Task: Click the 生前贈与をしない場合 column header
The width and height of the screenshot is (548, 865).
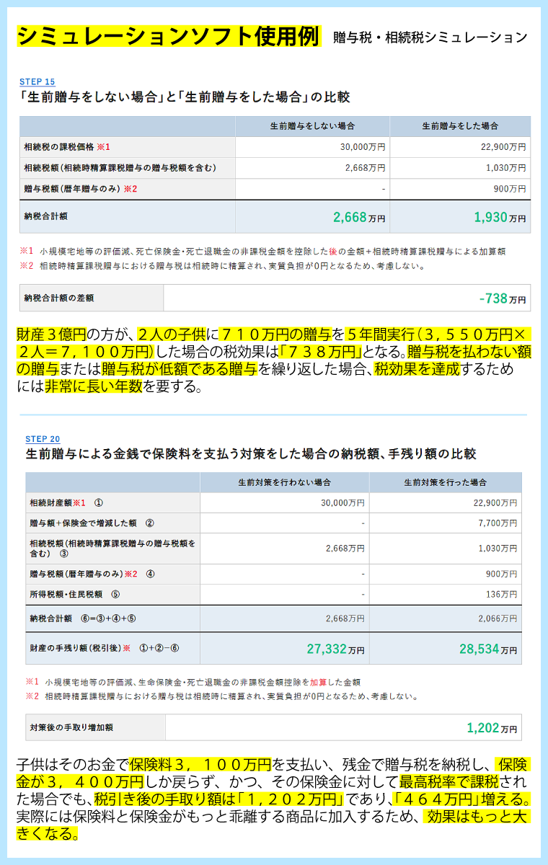Action: point(312,126)
